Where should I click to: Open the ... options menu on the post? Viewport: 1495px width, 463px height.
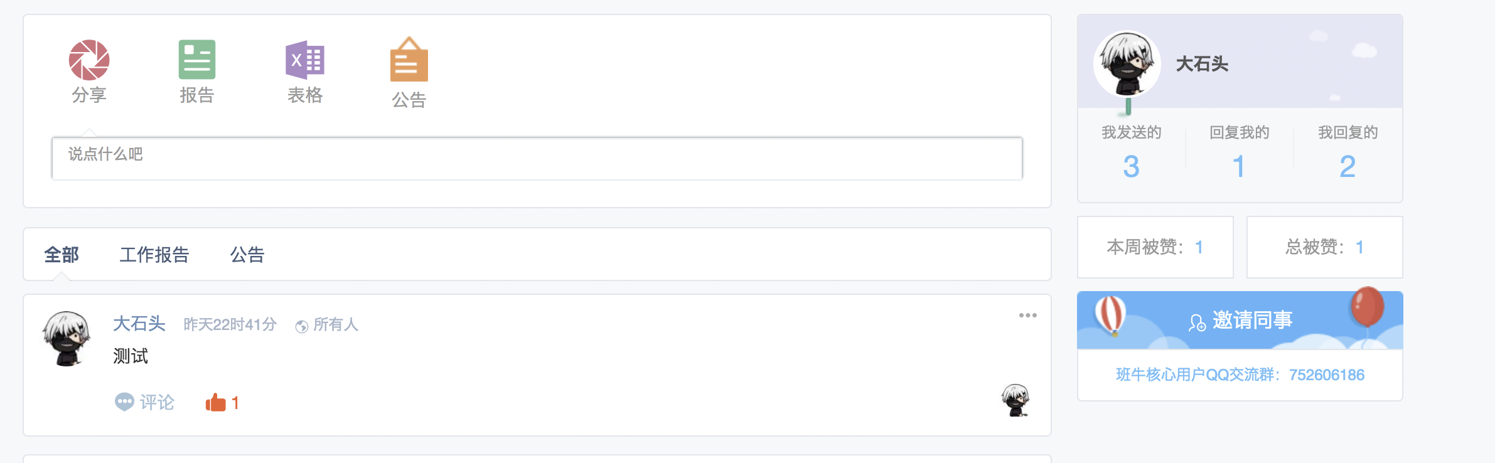[1028, 317]
